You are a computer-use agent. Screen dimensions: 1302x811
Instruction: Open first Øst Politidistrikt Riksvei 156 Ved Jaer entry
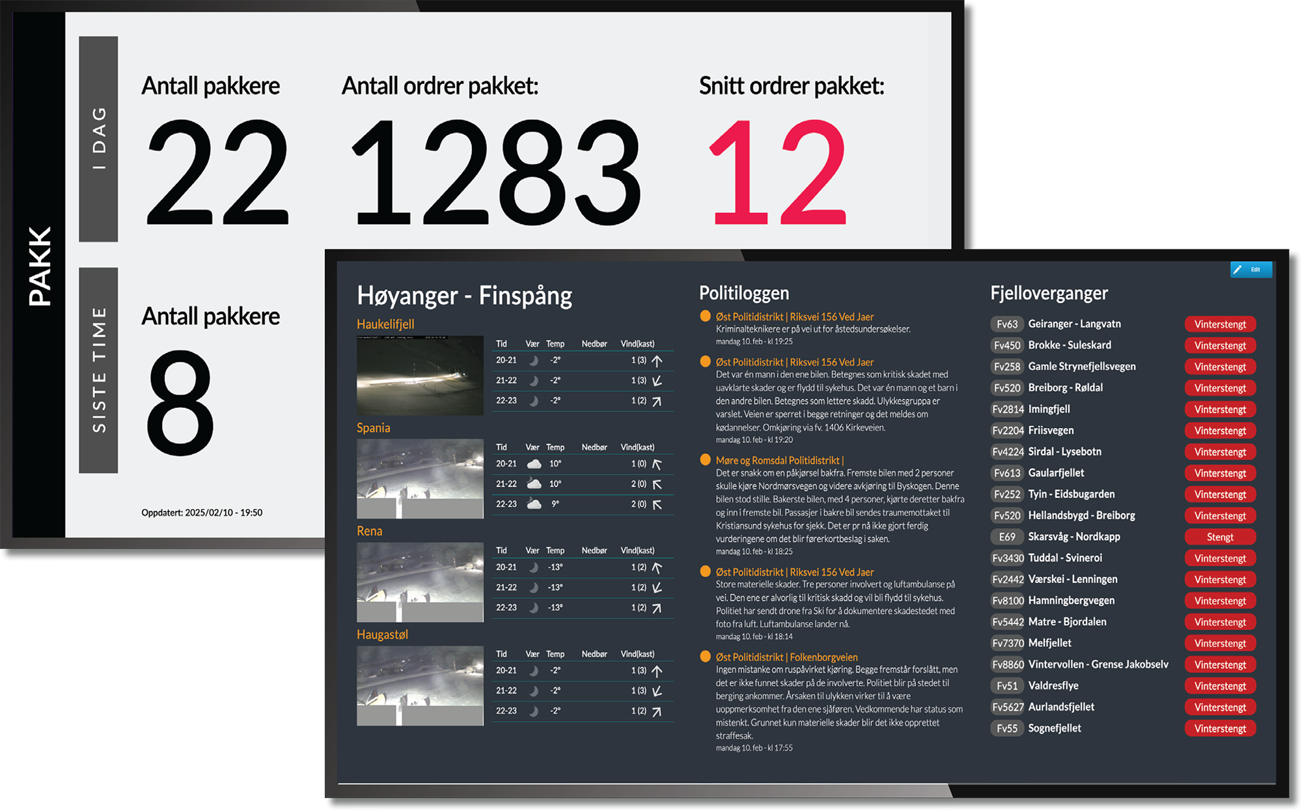[795, 317]
